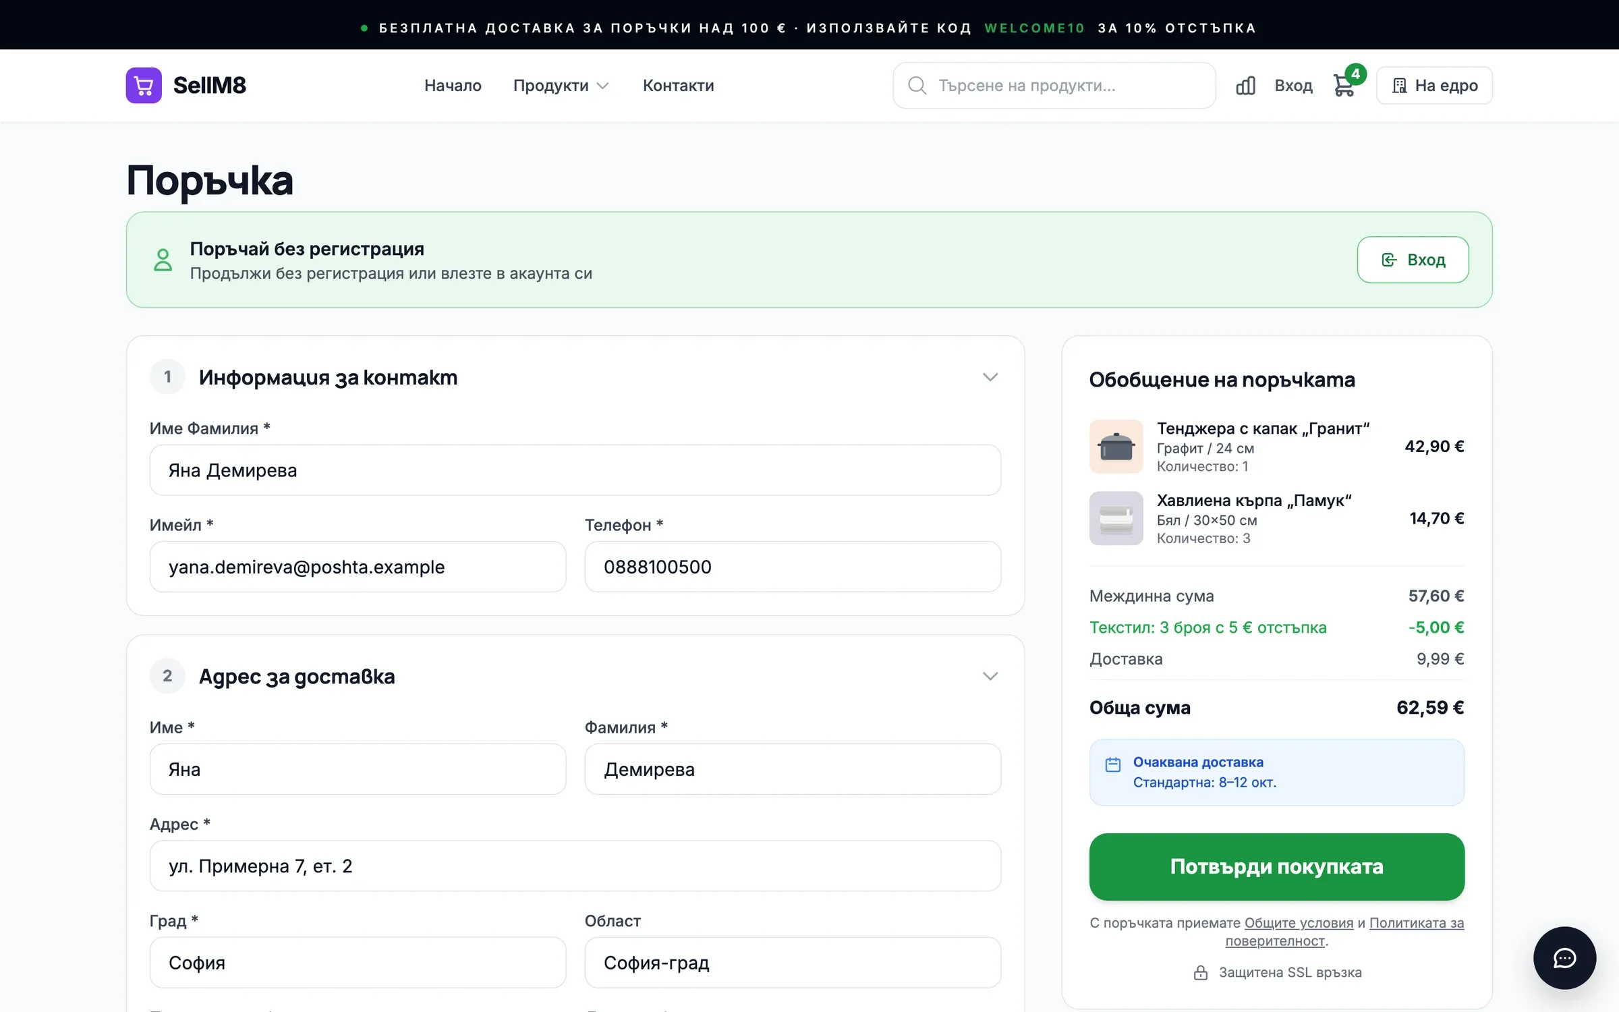Click the Тенджера с капак „Гранит“ product name
Screen dimensions: 1619x1012
click(x=1263, y=428)
